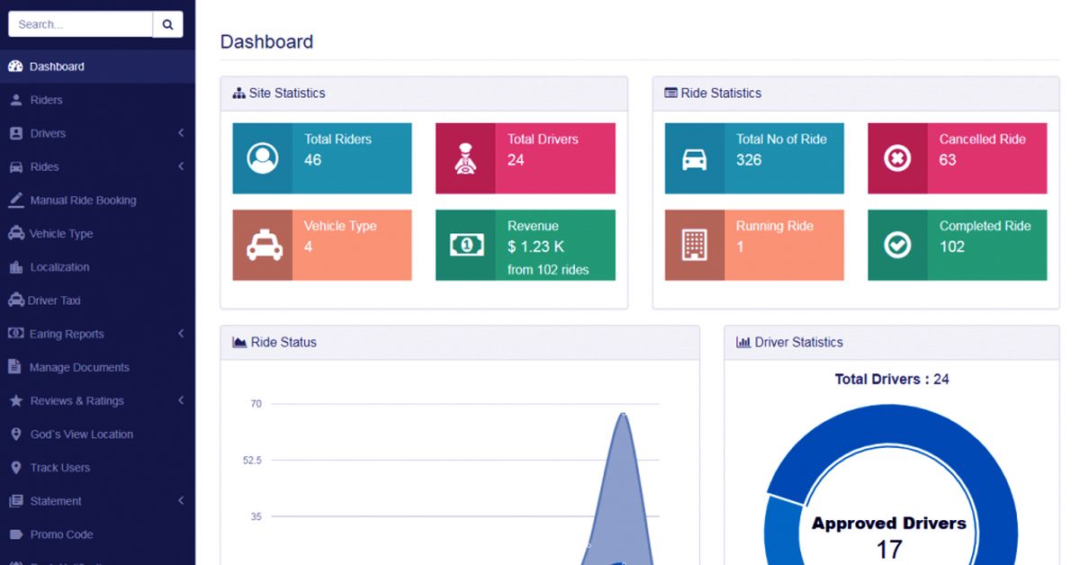Viewport: 1080px width, 565px height.
Task: Expand the Rides sidebar submenu
Action: coord(181,166)
